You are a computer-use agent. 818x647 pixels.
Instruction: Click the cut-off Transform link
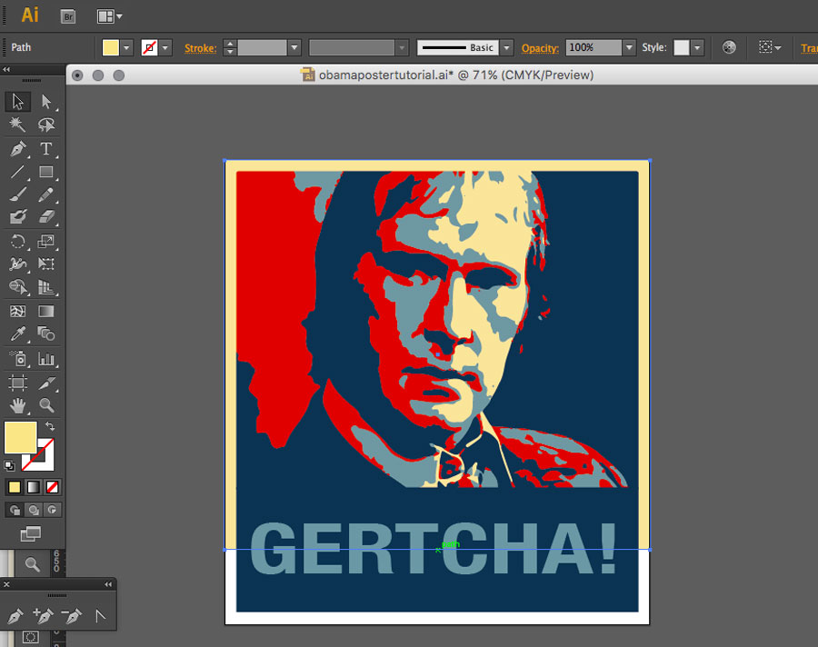809,48
